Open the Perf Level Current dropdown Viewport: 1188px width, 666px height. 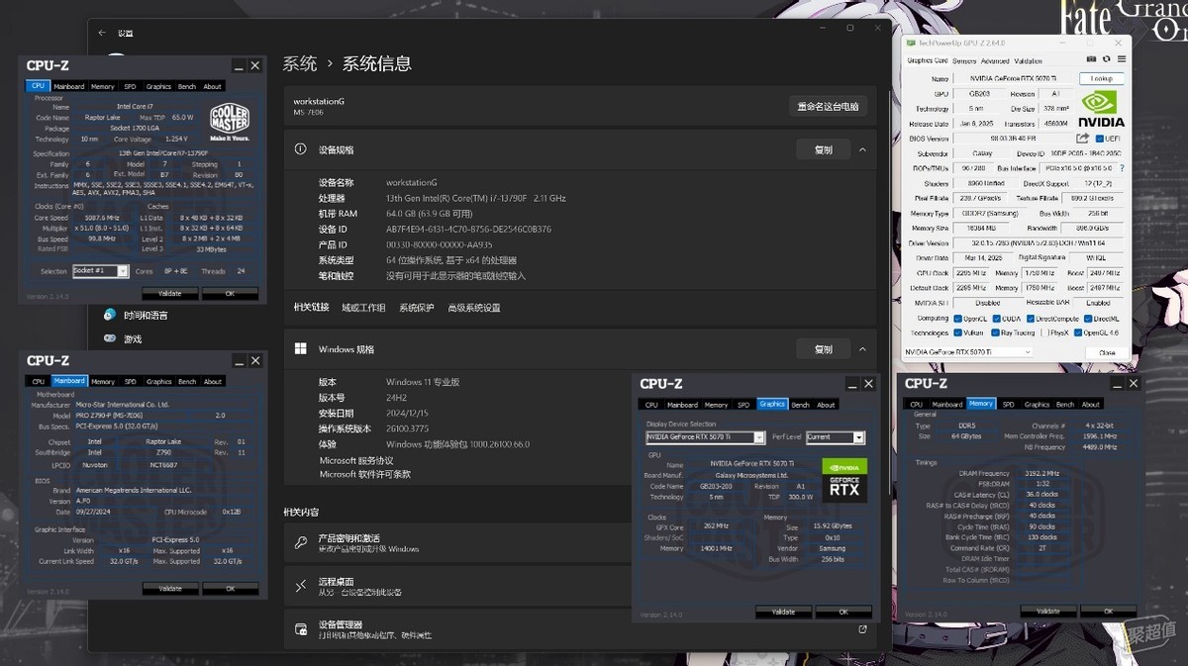tap(835, 437)
